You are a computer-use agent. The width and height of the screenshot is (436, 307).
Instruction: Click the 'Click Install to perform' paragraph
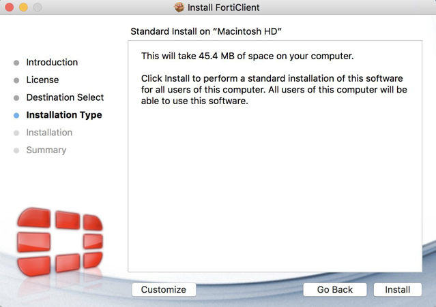click(x=274, y=90)
